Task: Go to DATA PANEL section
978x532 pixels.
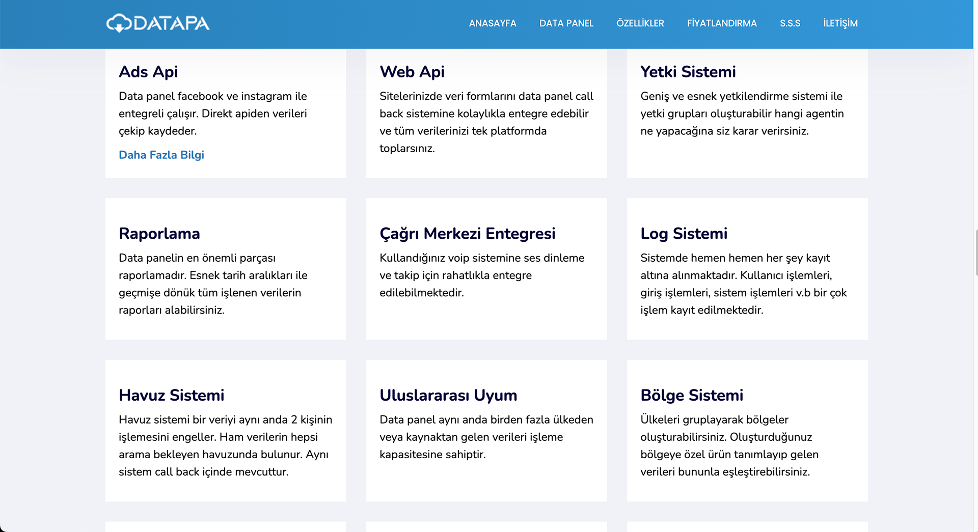Action: pyautogui.click(x=566, y=23)
